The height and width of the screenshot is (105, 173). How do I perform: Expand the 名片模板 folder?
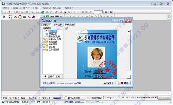click(44, 44)
